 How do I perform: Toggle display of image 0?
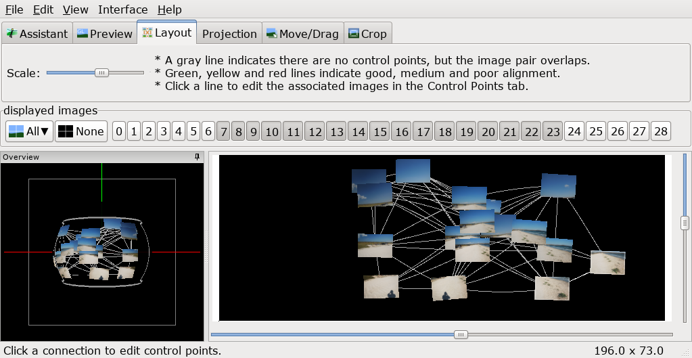(119, 131)
